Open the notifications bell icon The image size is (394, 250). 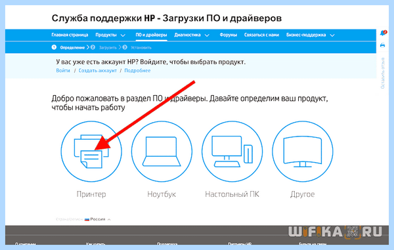tap(383, 33)
